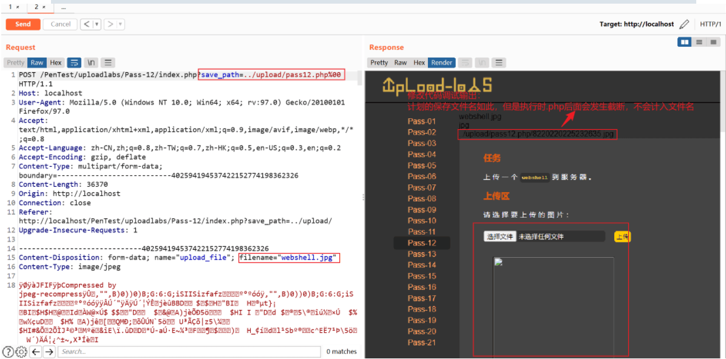Screen dimensions: 726x359
Task: Switch Response view to Pretty
Action: pos(379,62)
